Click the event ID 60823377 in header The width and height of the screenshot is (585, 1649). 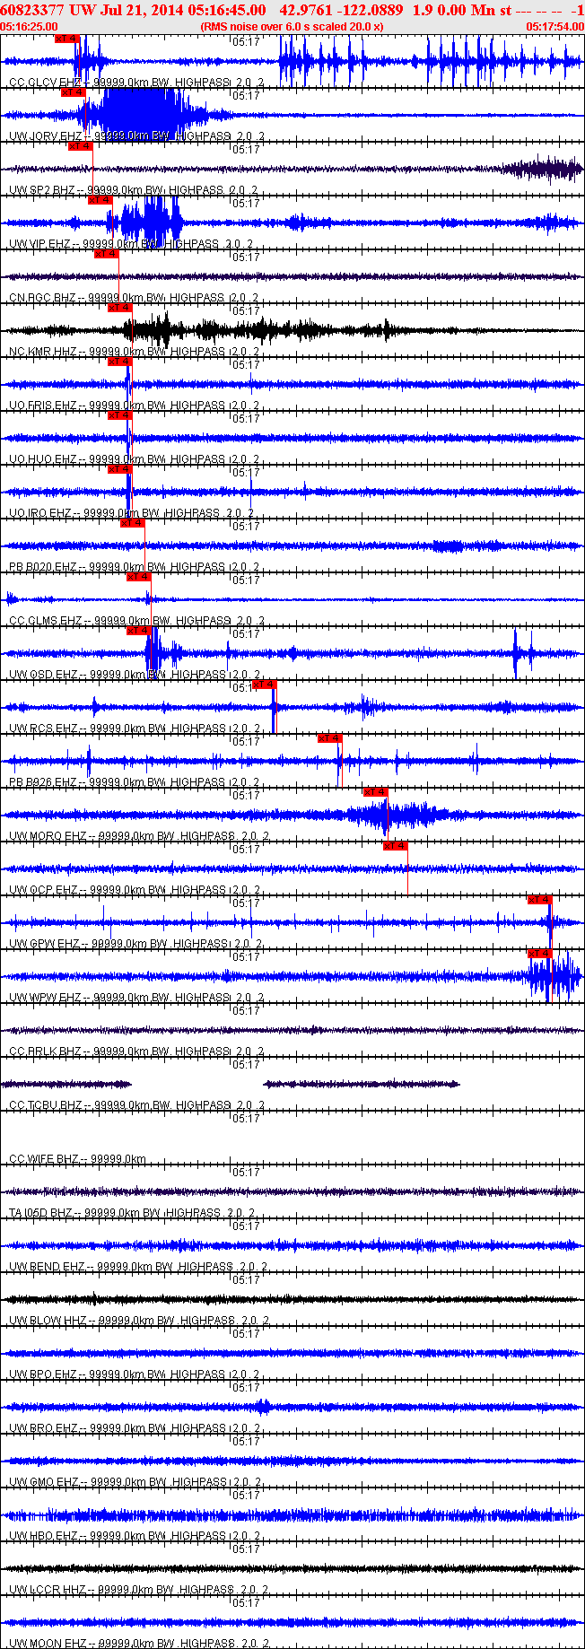point(32,10)
